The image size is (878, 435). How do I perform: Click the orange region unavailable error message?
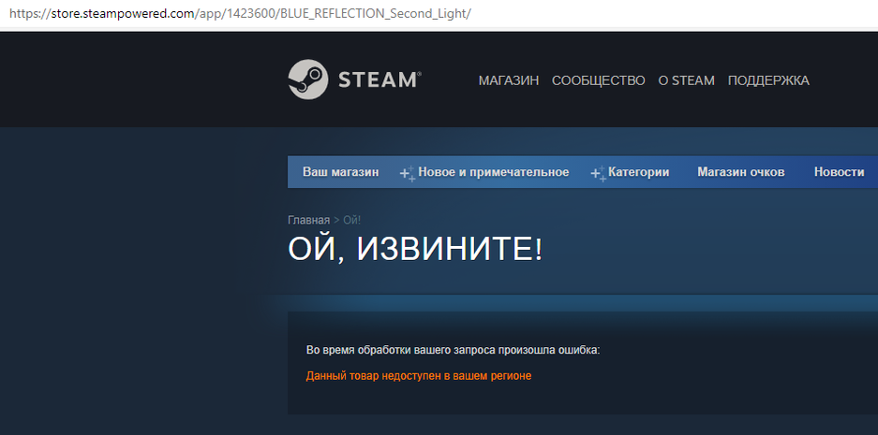tap(418, 376)
